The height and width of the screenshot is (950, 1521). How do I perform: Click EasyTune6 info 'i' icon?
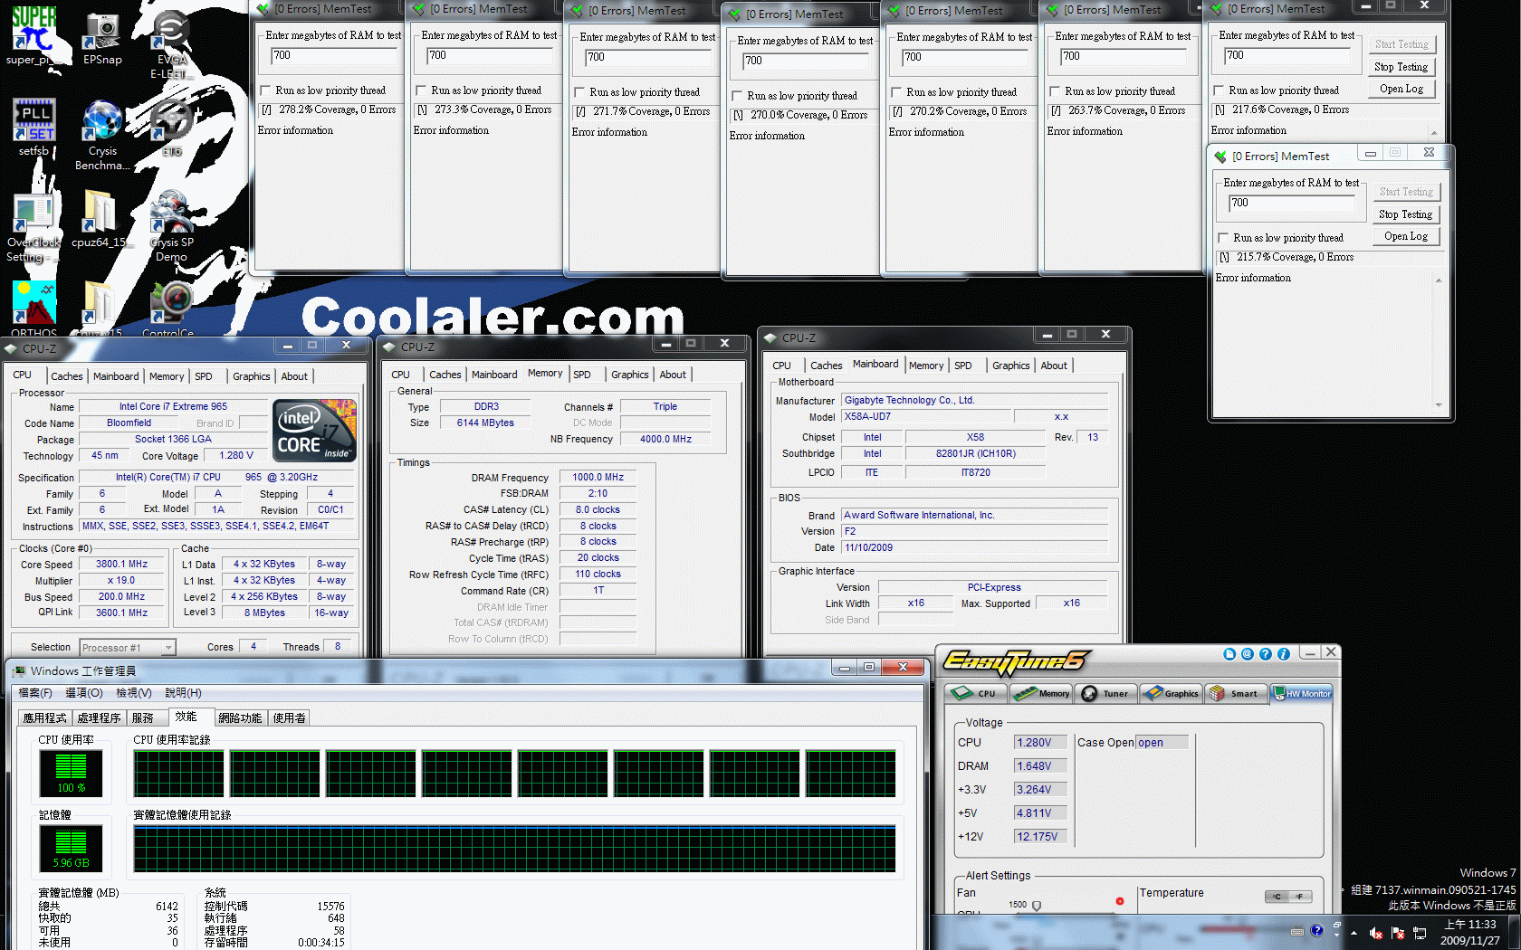1283,654
